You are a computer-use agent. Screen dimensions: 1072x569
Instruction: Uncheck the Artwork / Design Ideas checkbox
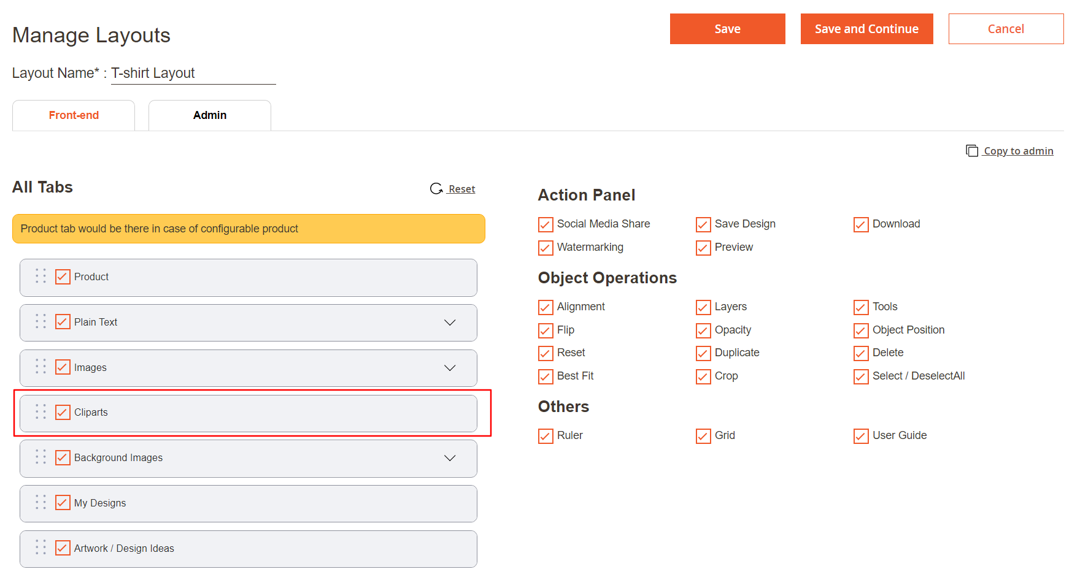[x=63, y=548]
